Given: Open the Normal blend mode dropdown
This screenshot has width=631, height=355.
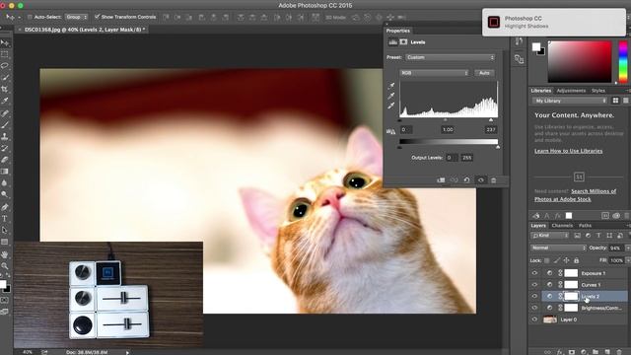Looking at the screenshot, I should click(558, 248).
